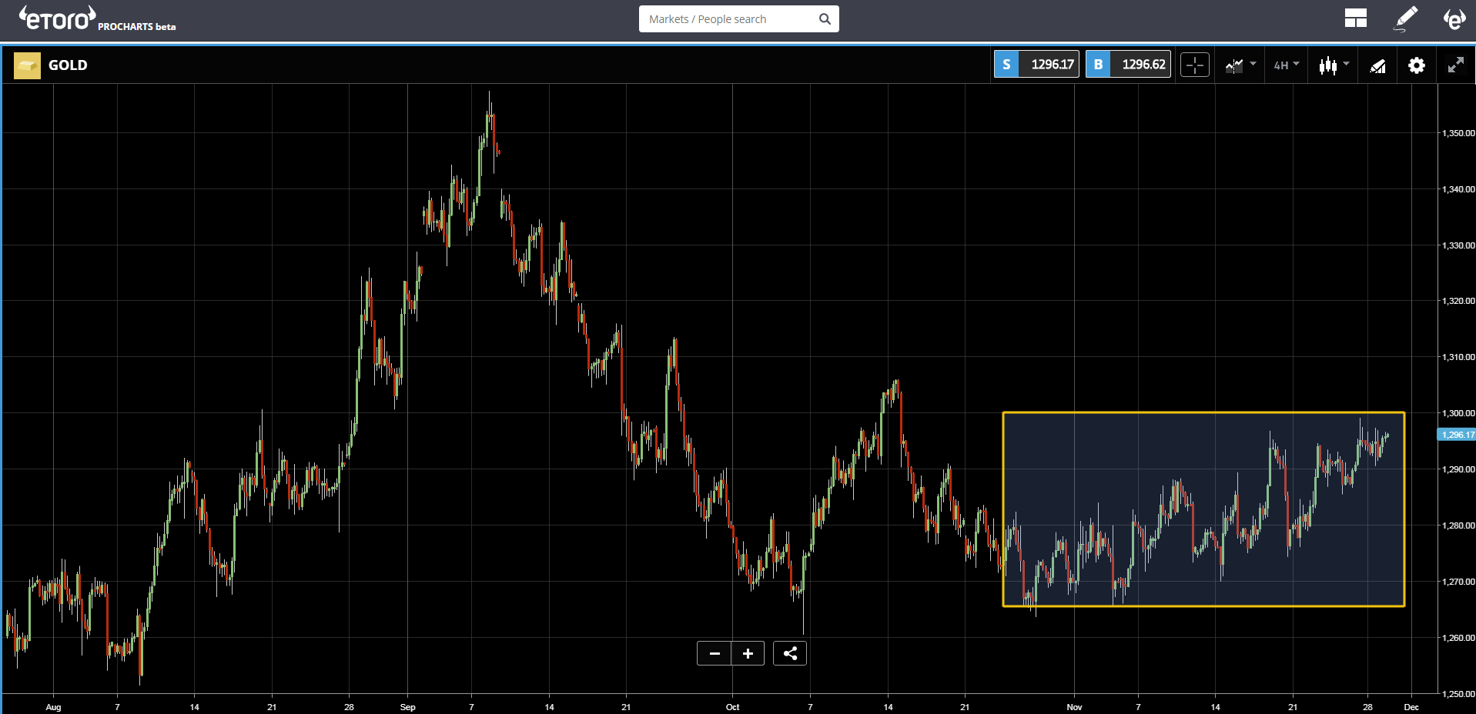Click the Dec label on time axis
The image size is (1476, 714).
tap(1411, 707)
